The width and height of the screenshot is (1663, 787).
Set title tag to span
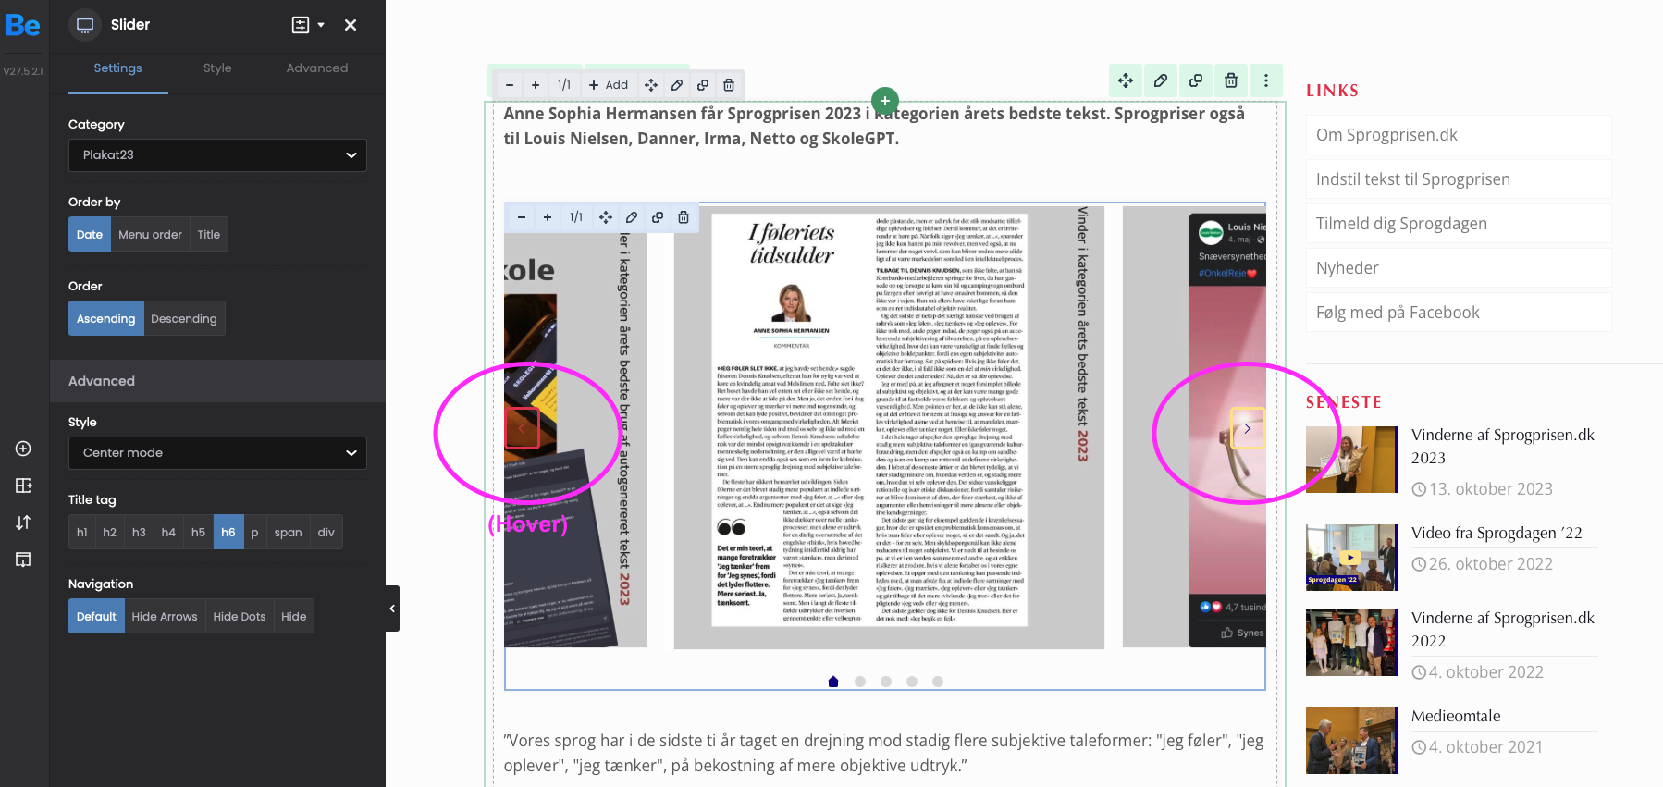[x=288, y=533]
